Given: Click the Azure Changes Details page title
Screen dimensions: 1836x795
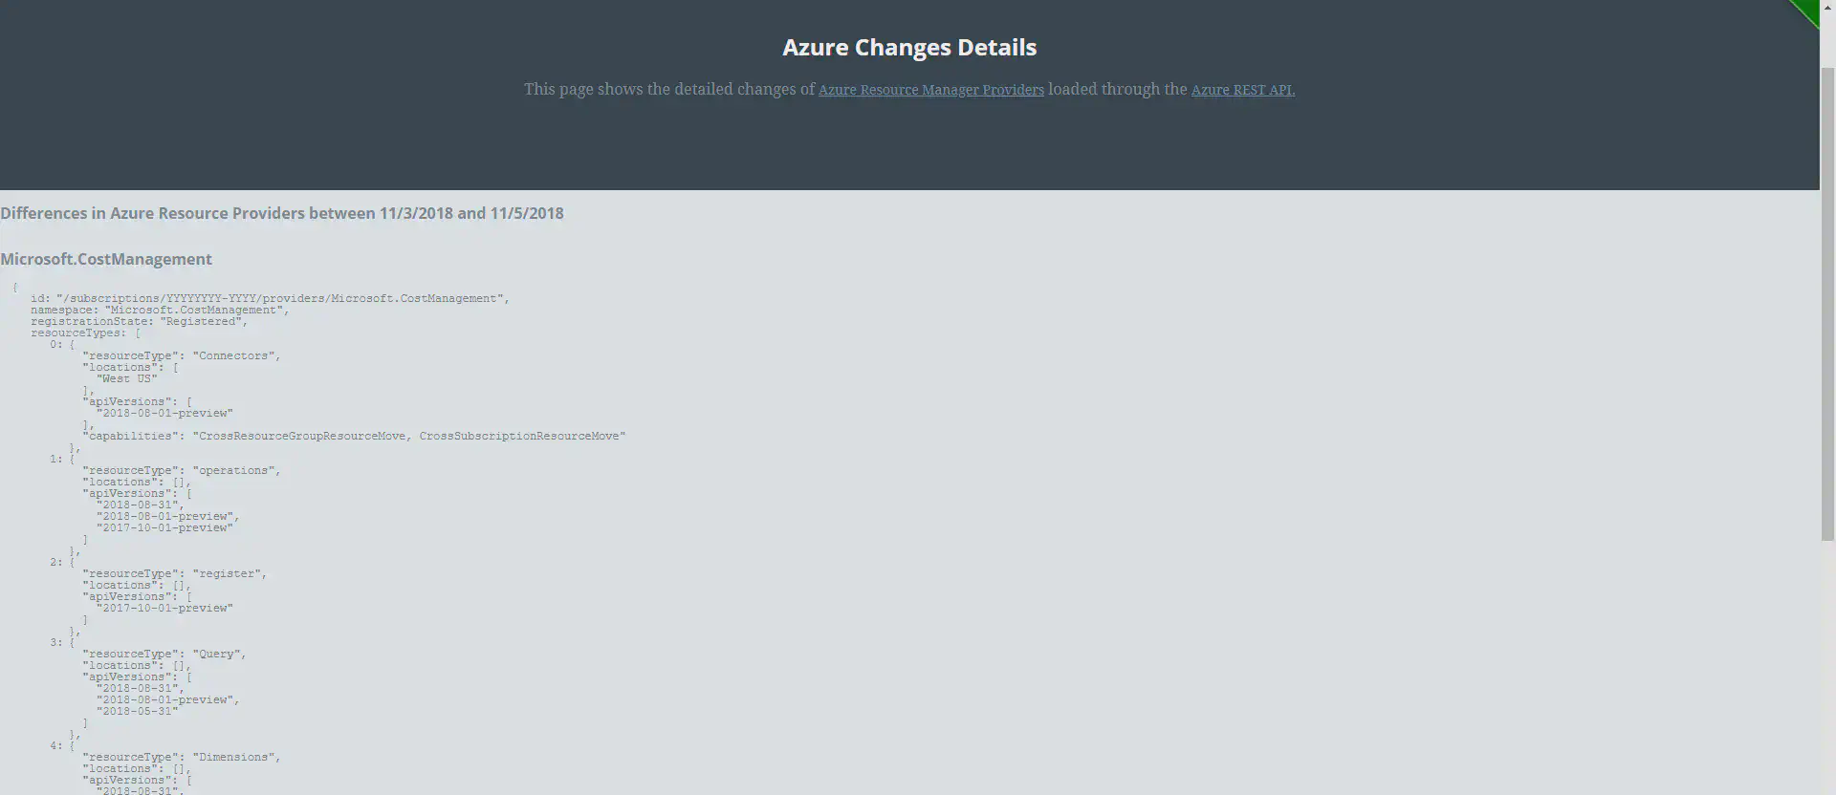Looking at the screenshot, I should pyautogui.click(x=909, y=48).
